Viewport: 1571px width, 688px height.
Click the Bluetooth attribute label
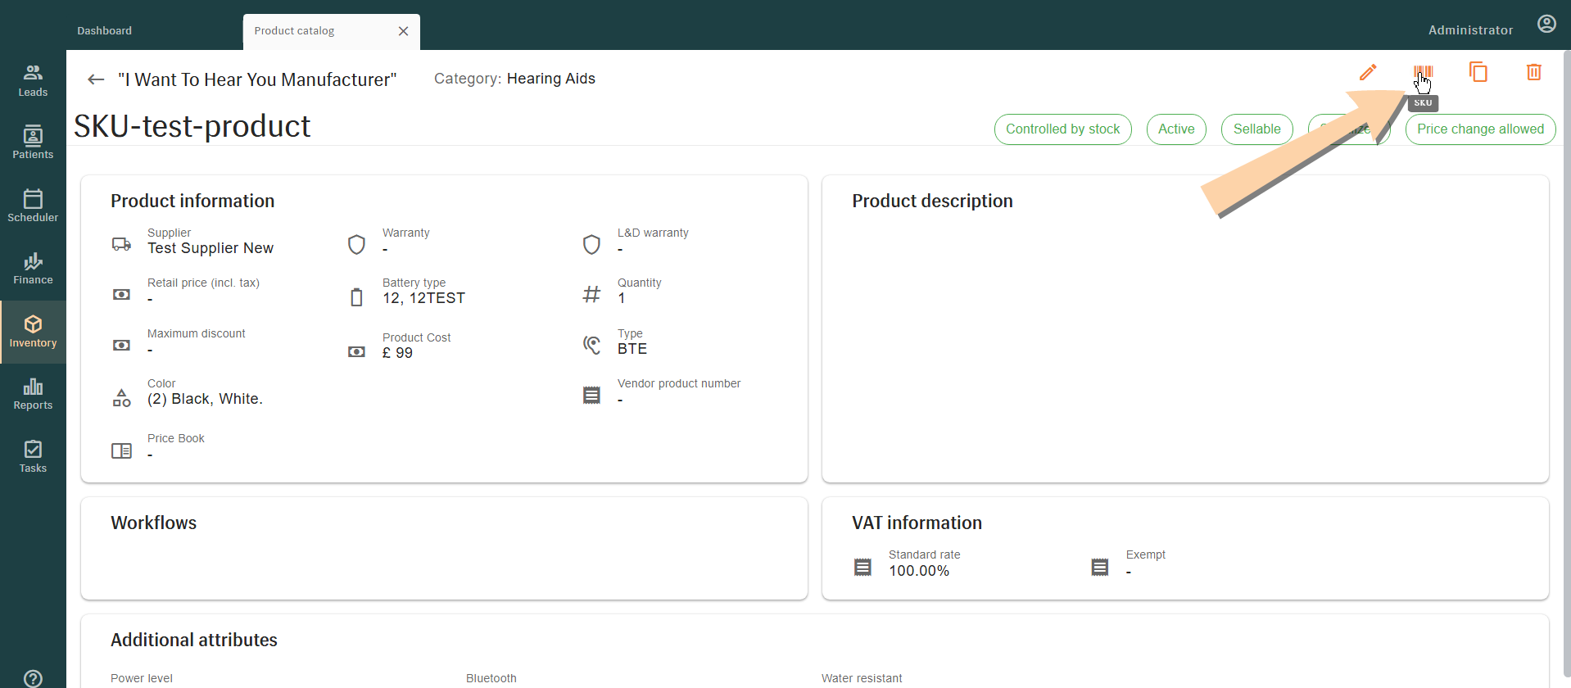491,678
